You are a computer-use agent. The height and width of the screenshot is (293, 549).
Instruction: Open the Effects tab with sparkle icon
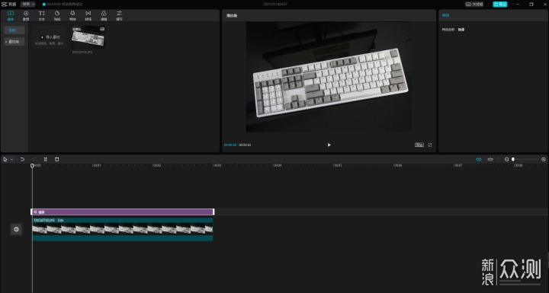(x=72, y=15)
